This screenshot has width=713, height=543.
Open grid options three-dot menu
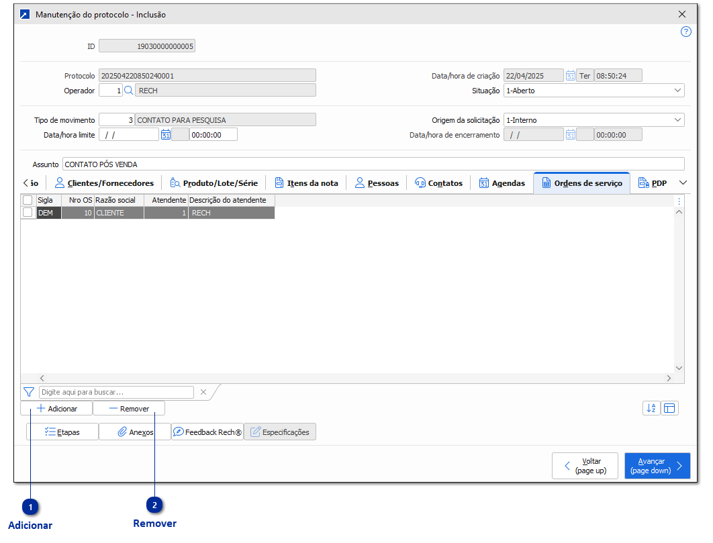coord(679,201)
